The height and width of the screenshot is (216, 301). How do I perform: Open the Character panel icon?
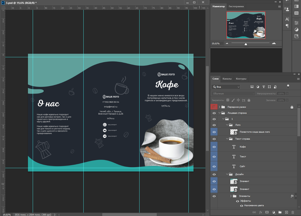(287, 19)
